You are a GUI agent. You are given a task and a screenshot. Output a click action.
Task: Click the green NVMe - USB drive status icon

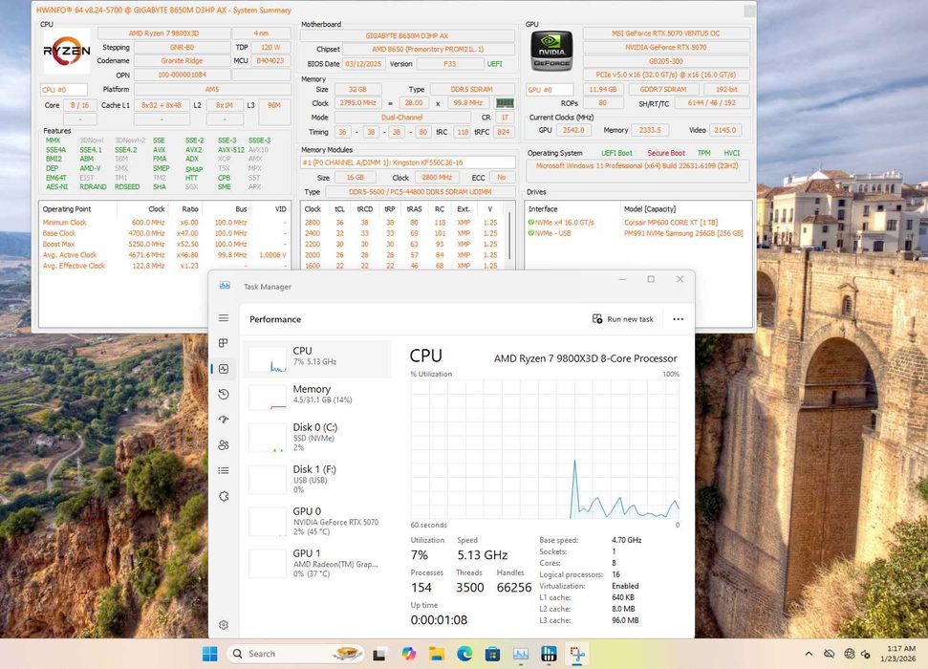coord(530,233)
